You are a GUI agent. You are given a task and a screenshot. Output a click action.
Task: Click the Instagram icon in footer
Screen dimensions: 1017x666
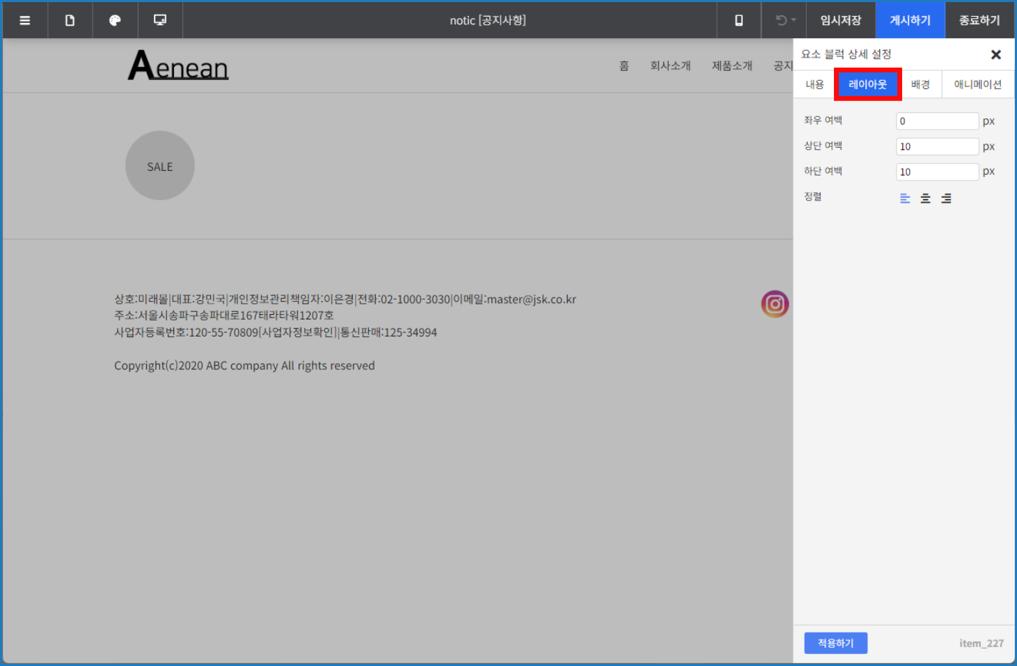pyautogui.click(x=774, y=304)
